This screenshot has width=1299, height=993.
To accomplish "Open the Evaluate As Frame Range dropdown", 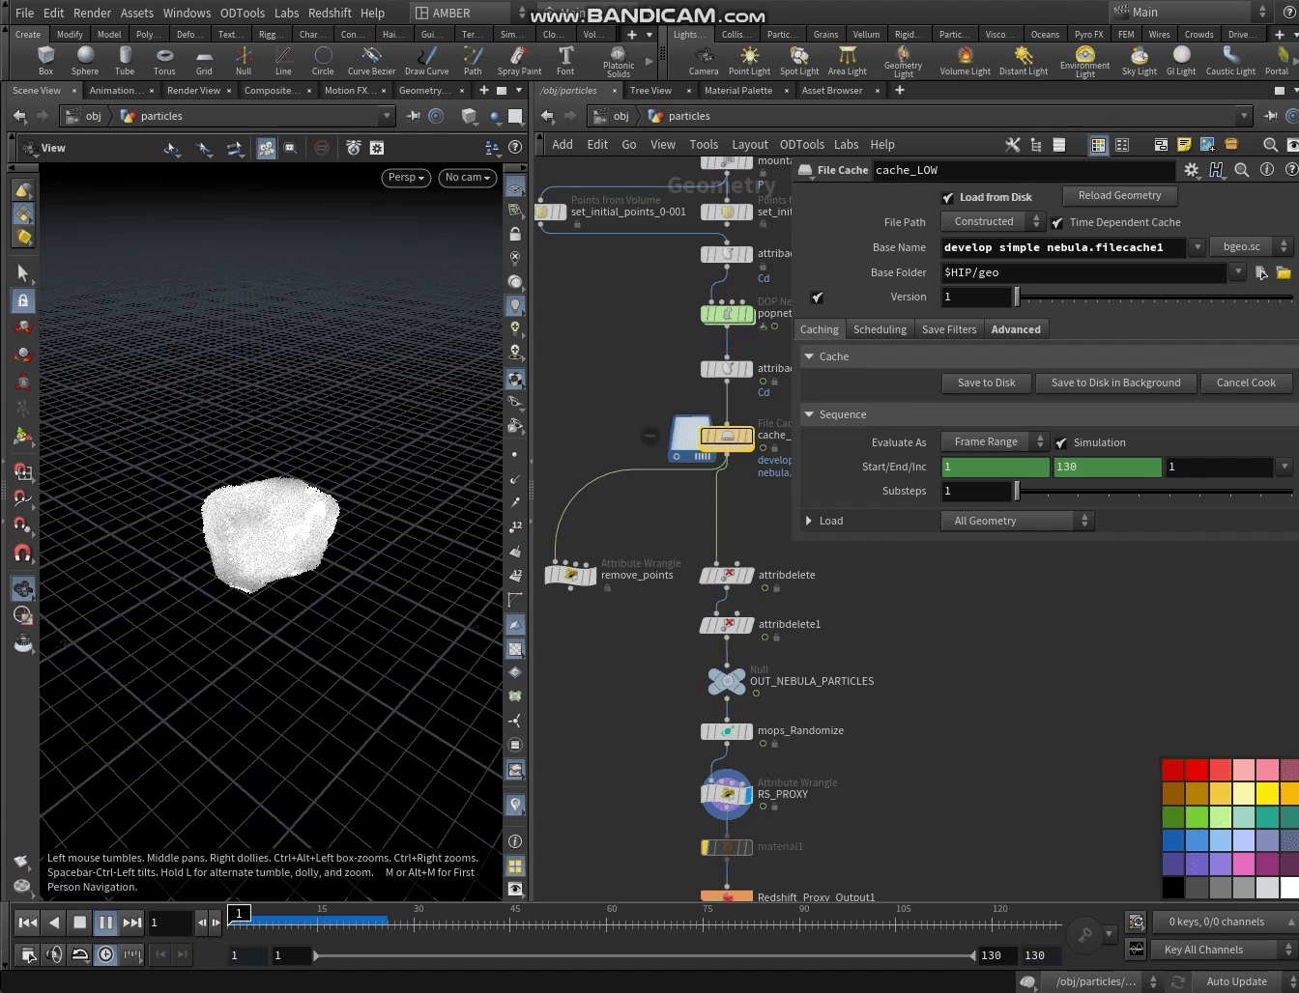I will click(x=994, y=442).
